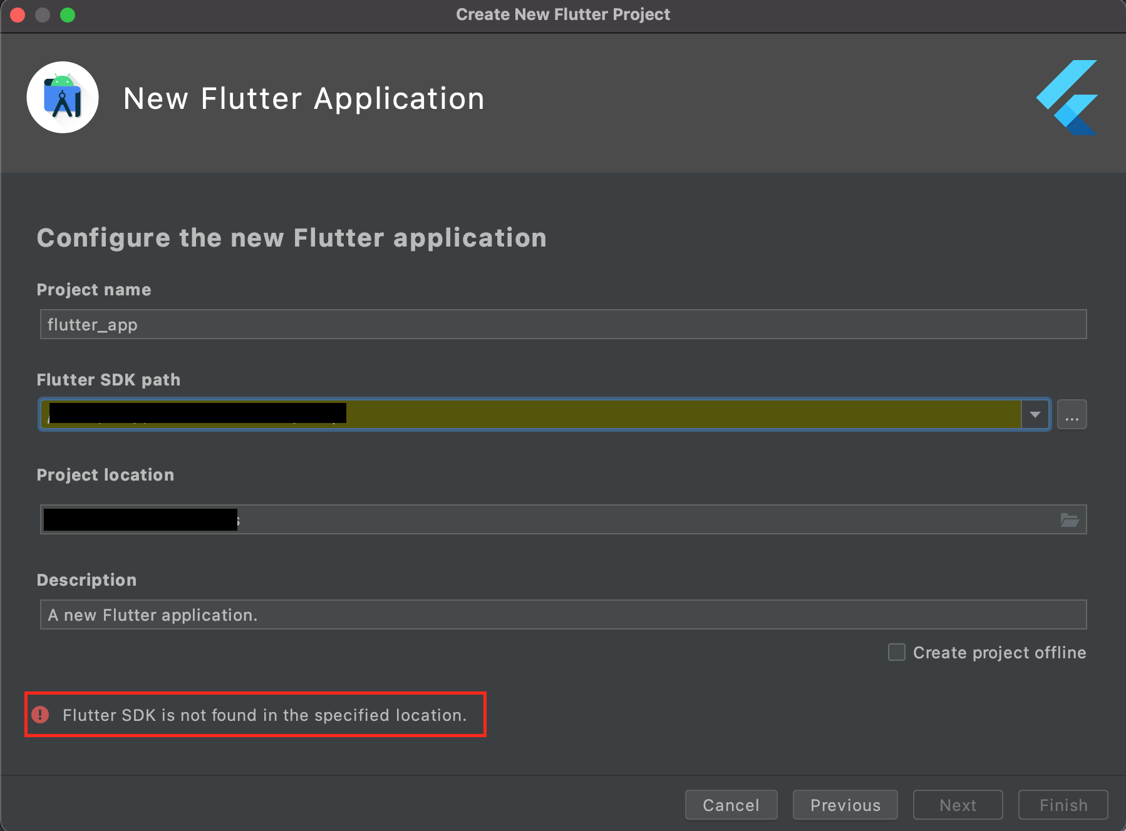
Task: Focus the Flutter SDK path field
Action: [x=530, y=414]
